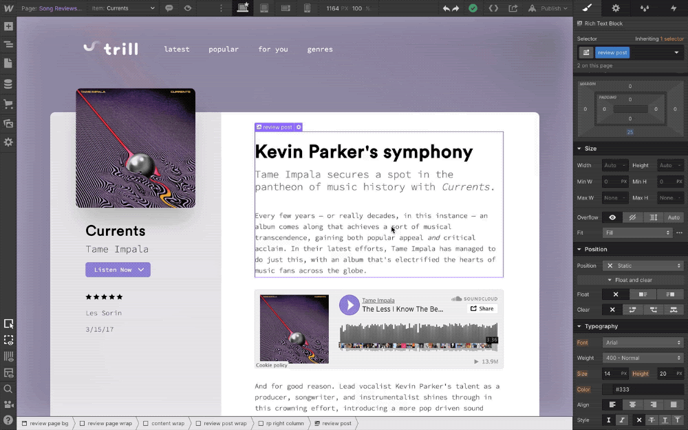Open the Item Currents dropdown
688x430 pixels.
(123, 8)
